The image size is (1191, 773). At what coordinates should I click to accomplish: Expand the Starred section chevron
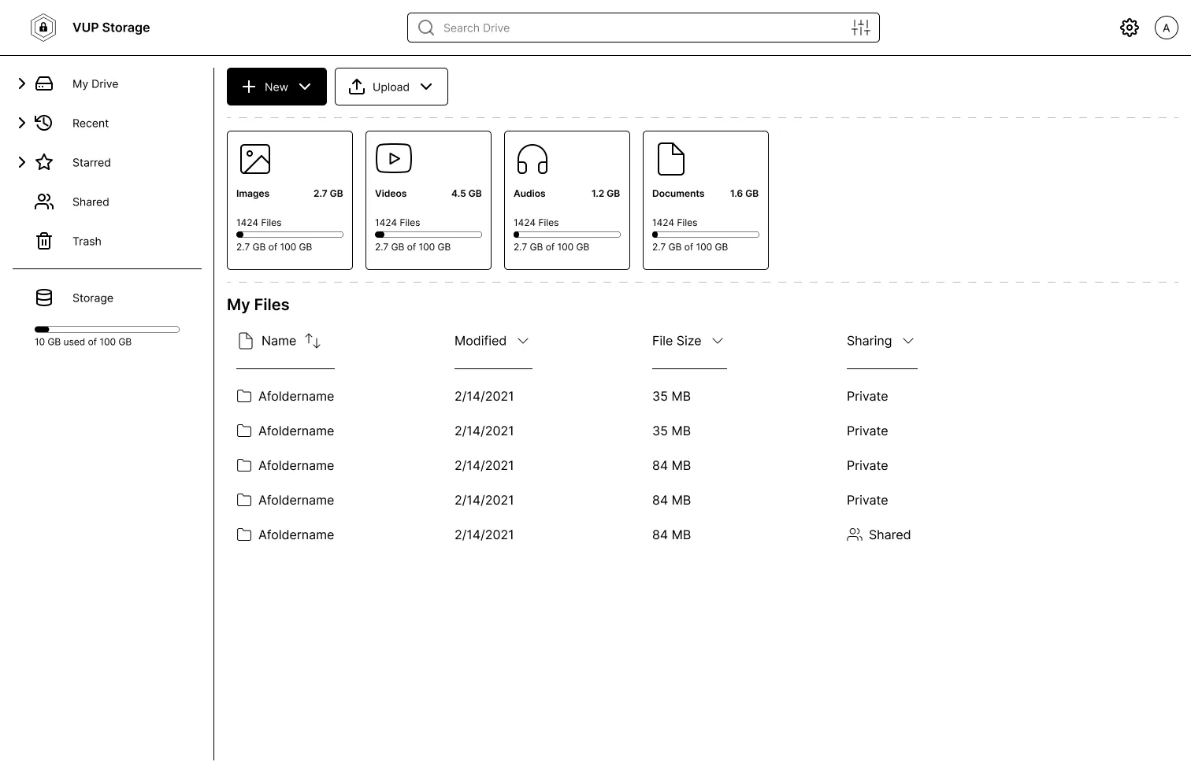[22, 162]
